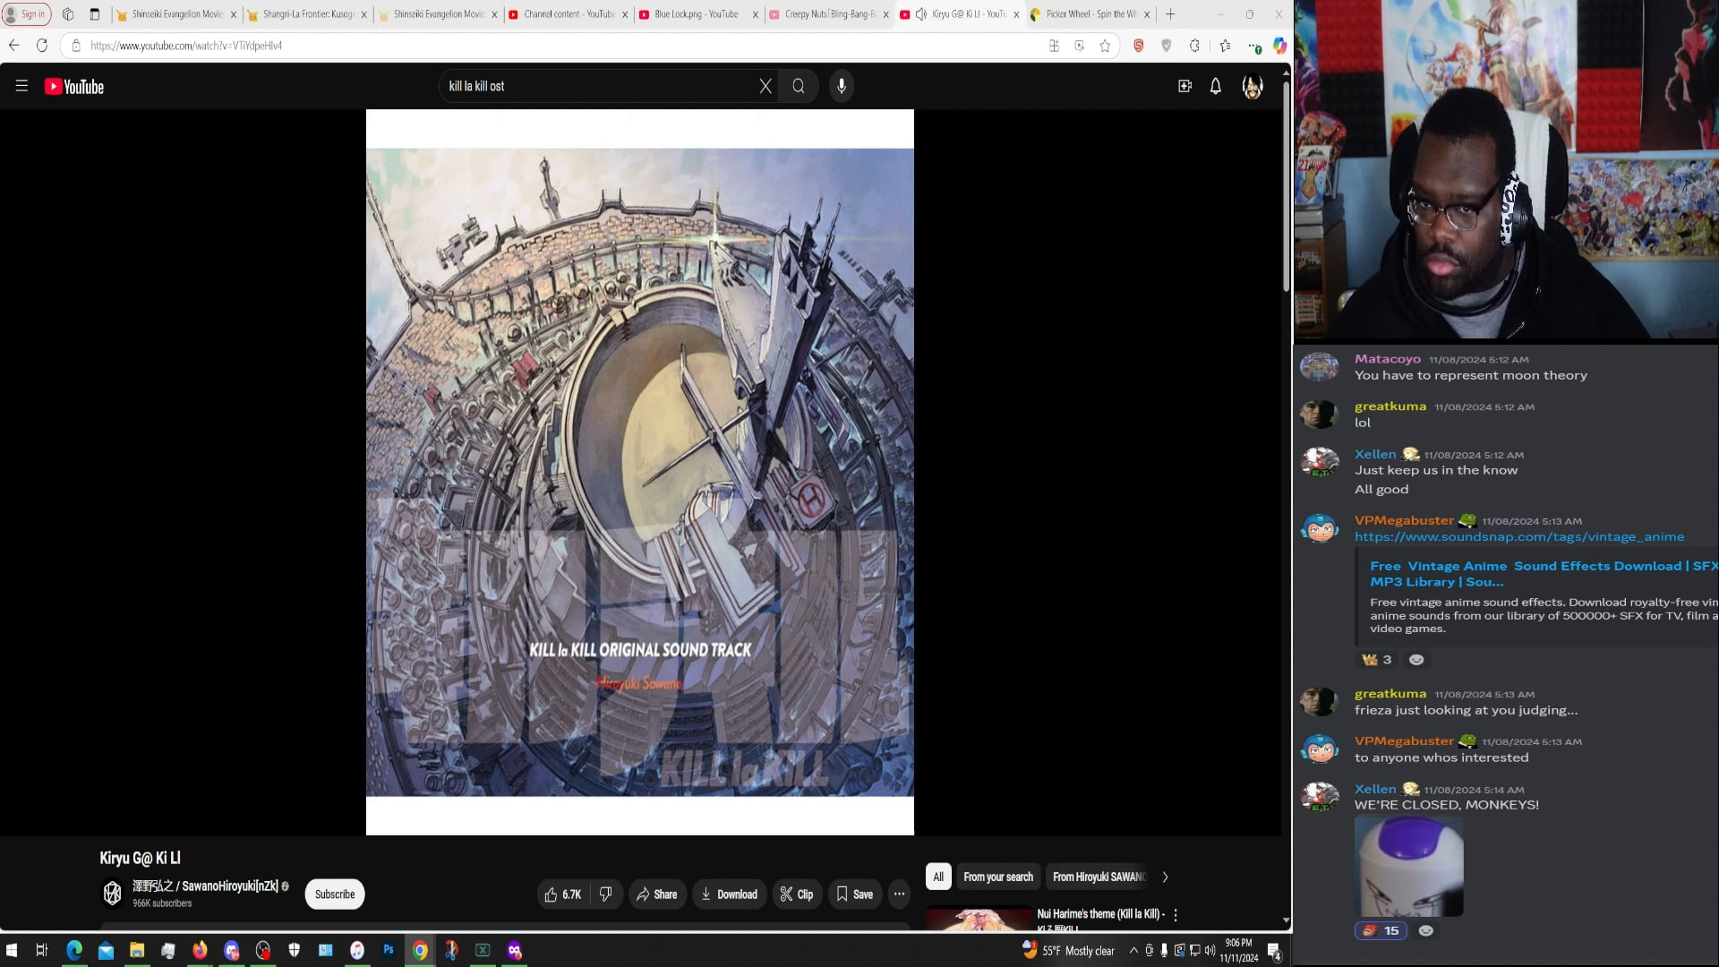Go back in the browser
Screen dimensions: 1719x967
[13, 46]
